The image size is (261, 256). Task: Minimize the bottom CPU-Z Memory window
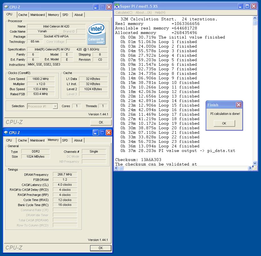coord(95,133)
